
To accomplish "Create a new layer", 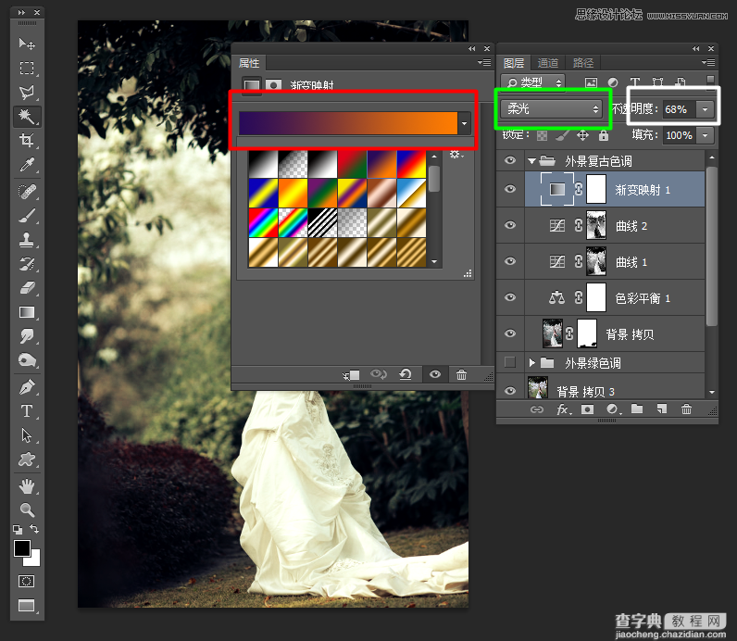I will click(662, 409).
